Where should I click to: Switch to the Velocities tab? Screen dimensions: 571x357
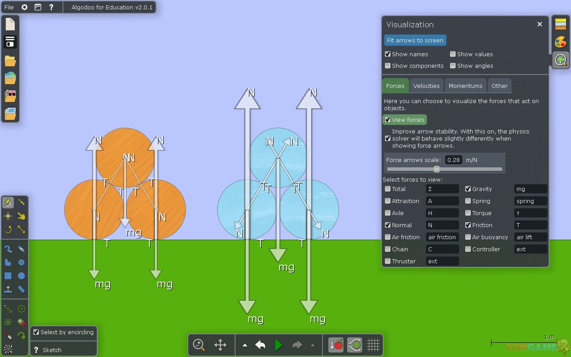coord(426,86)
